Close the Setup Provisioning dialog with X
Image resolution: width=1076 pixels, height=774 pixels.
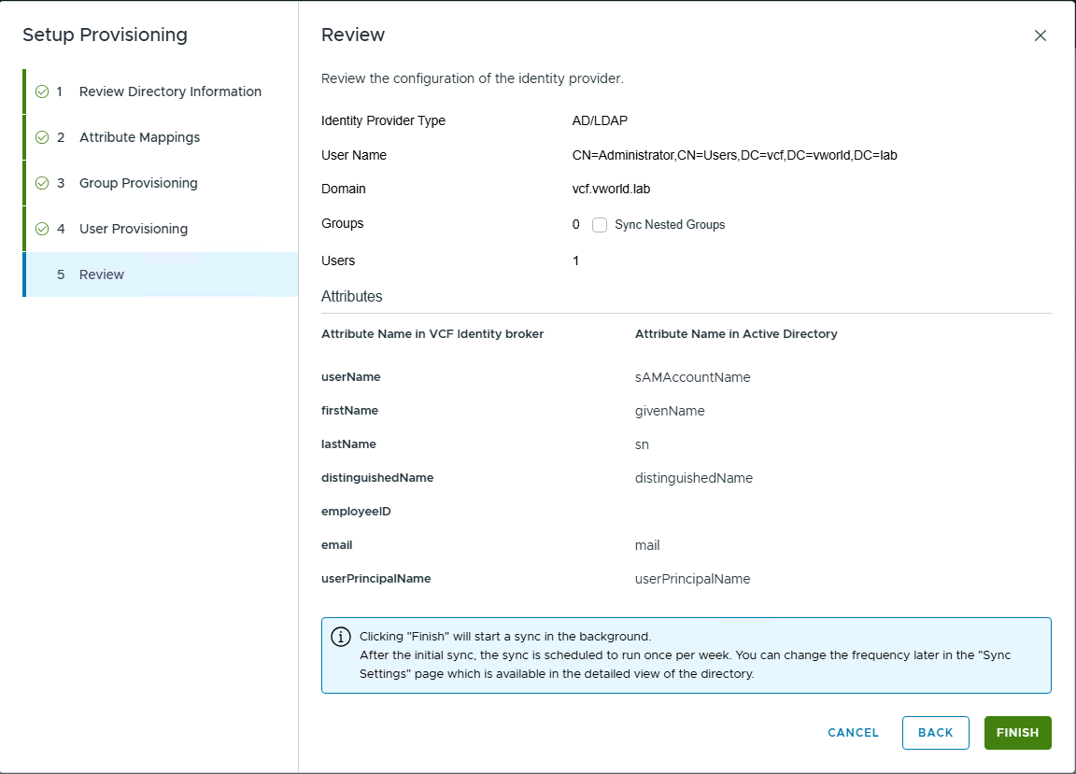tap(1040, 35)
